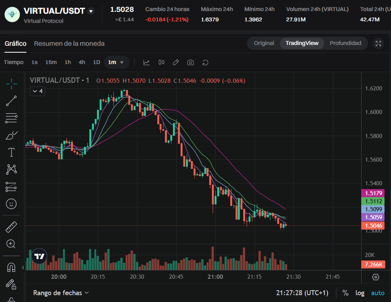Click the fullscreen expand icon
The height and width of the screenshot is (302, 391).
click(378, 43)
